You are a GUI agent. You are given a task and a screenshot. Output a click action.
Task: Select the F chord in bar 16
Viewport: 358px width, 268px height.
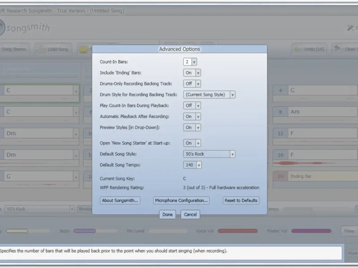[323, 155]
